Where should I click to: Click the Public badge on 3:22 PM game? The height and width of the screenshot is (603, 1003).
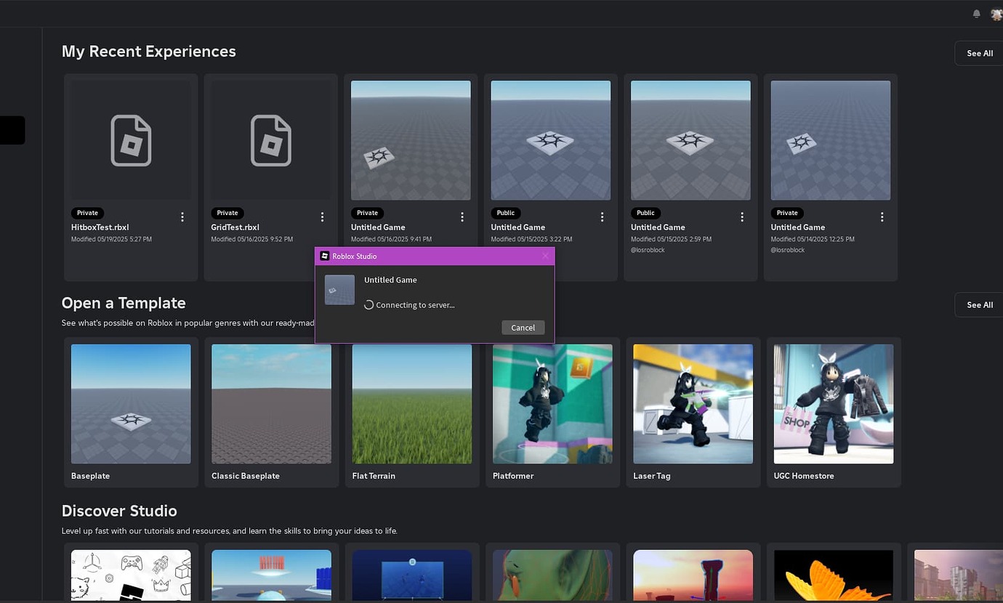[x=506, y=213]
